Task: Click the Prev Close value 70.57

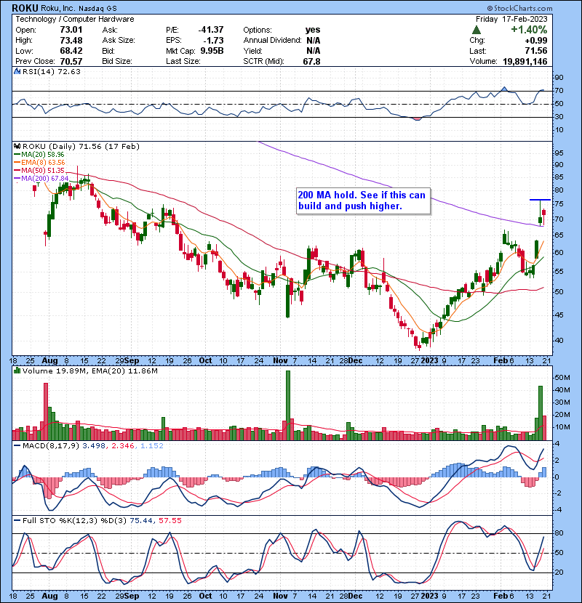Action: (x=71, y=61)
